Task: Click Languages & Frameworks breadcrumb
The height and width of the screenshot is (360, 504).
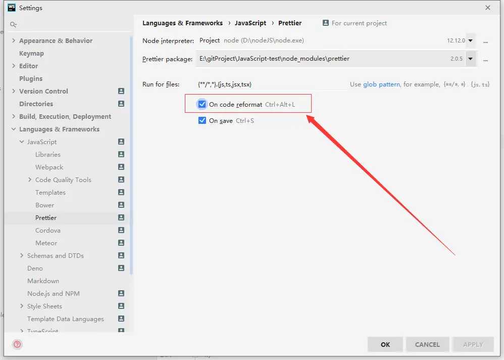Action: pos(183,23)
